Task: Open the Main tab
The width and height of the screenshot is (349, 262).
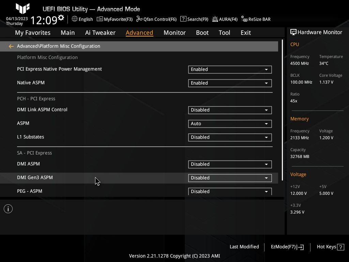Action: pos(68,33)
